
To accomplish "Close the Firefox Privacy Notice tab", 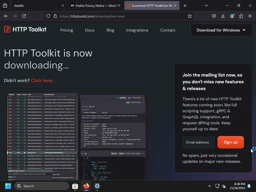I will click(119, 5).
